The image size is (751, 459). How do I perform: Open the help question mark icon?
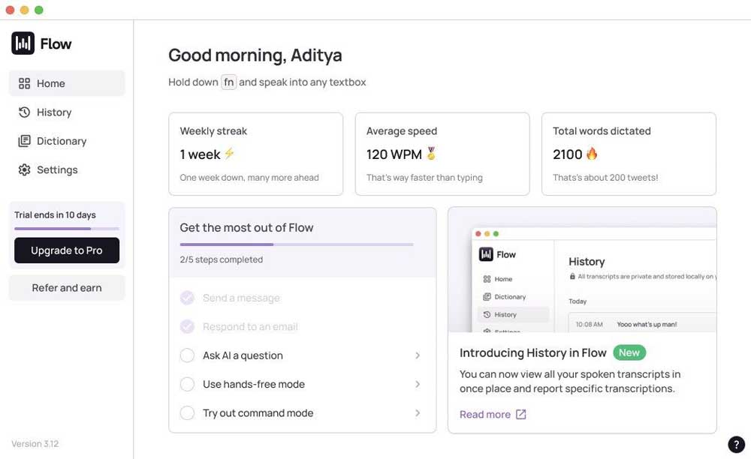point(737,444)
